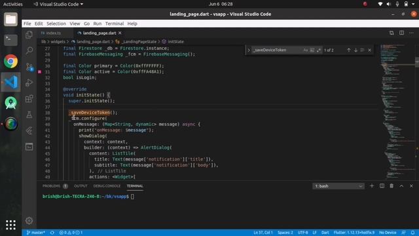Open the File menu
This screenshot has width=419, height=236.
point(27,24)
